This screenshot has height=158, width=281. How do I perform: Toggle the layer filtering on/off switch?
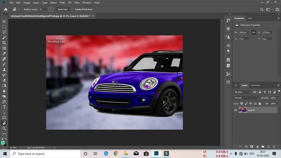point(279,91)
